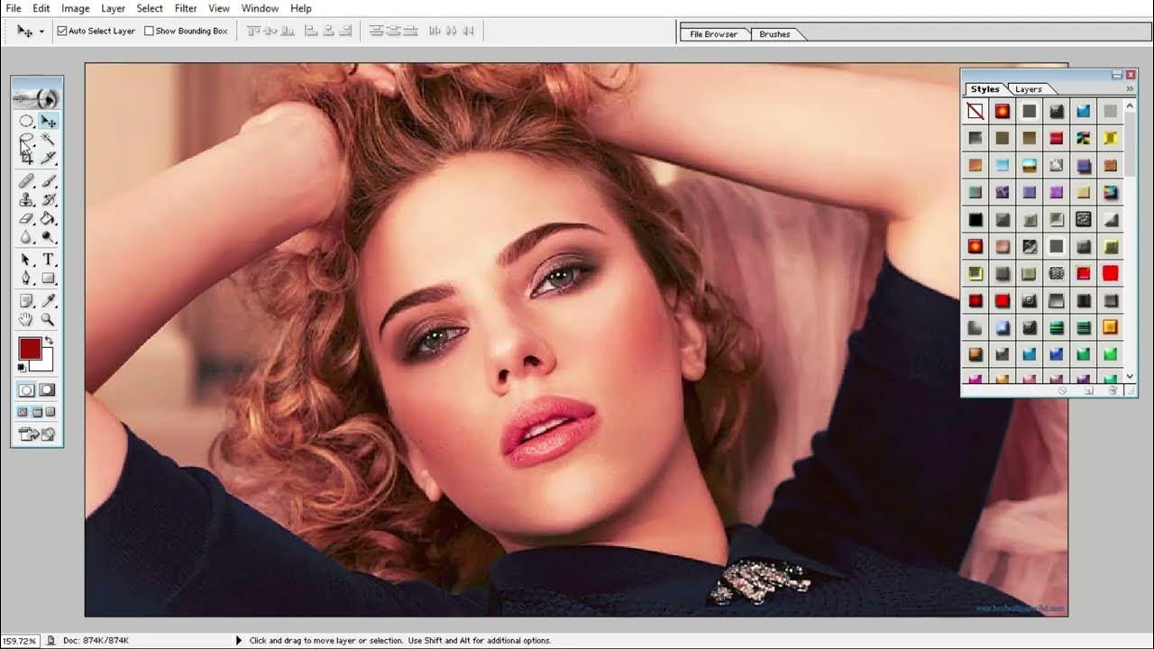Select the Slice tool
The width and height of the screenshot is (1154, 649).
(48, 158)
